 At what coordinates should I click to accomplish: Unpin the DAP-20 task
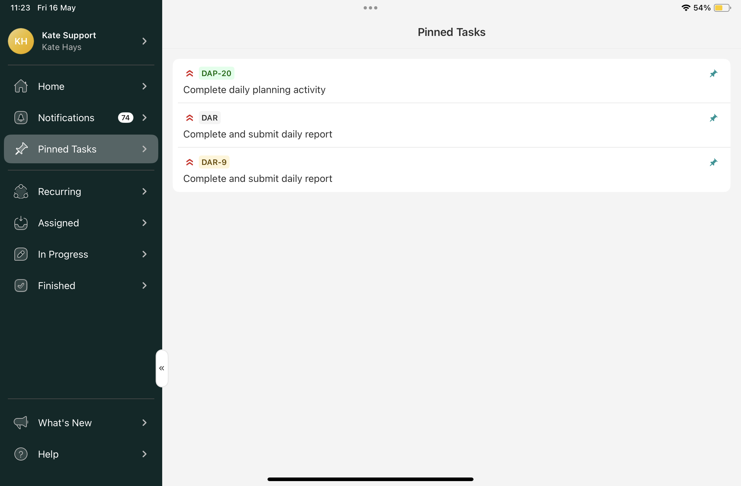click(713, 73)
